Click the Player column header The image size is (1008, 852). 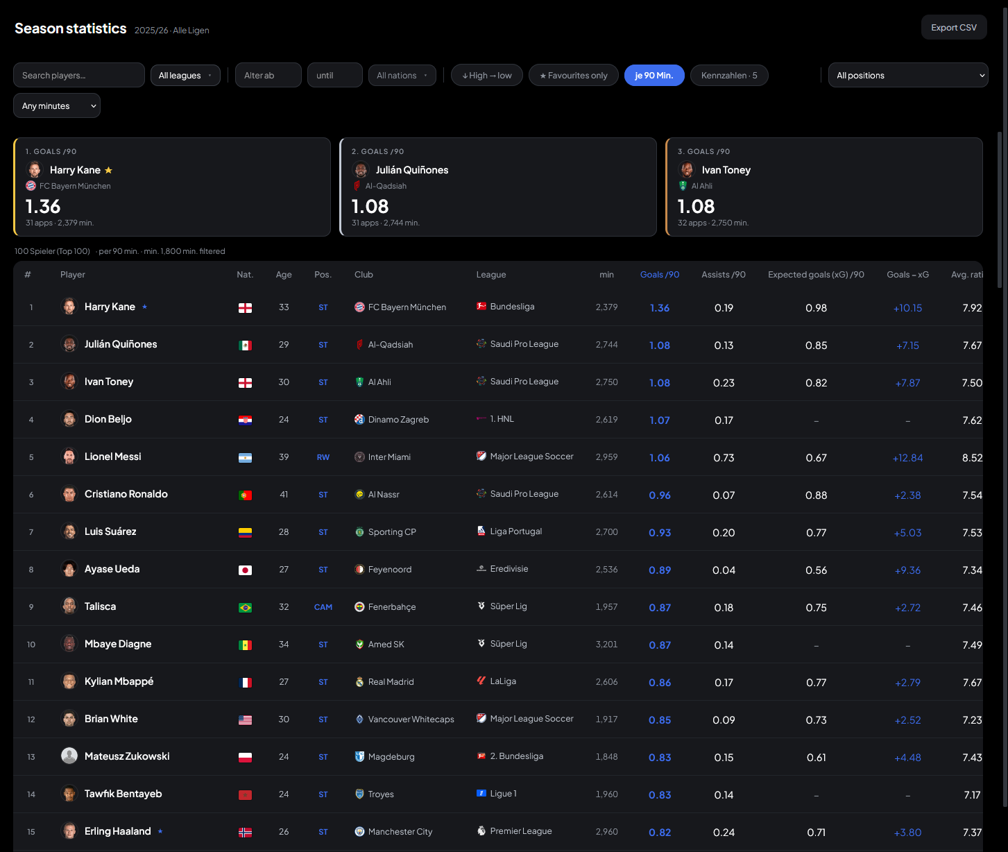click(73, 275)
